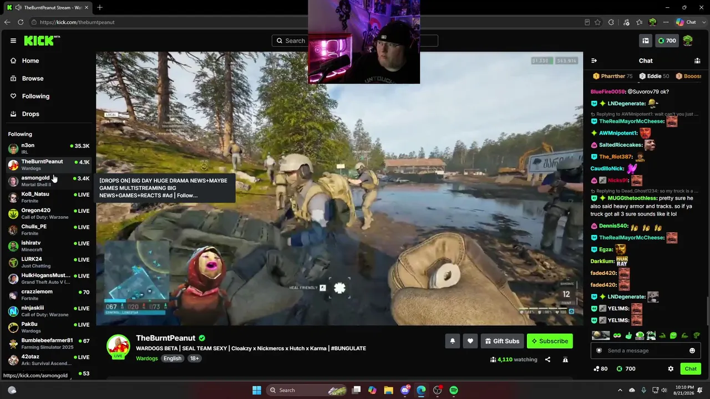Screen dimensions: 710x399
Task: Show the chat users list icon
Action: (x=697, y=60)
